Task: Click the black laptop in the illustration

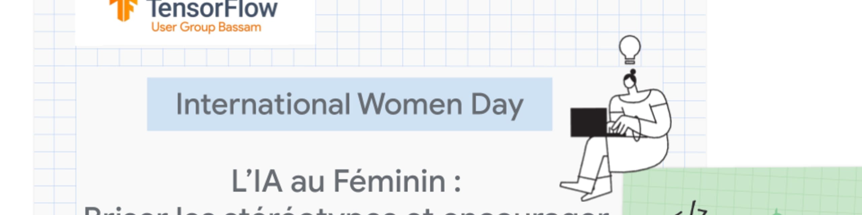Action: click(589, 122)
